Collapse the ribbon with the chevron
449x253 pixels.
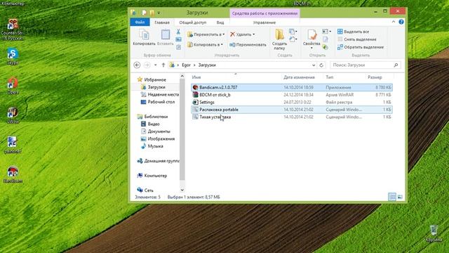[x=394, y=22]
